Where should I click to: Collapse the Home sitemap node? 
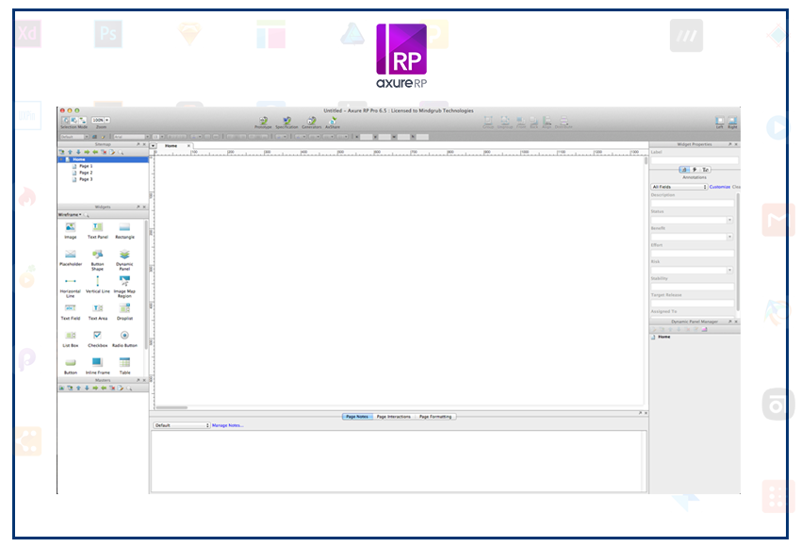tap(61, 159)
